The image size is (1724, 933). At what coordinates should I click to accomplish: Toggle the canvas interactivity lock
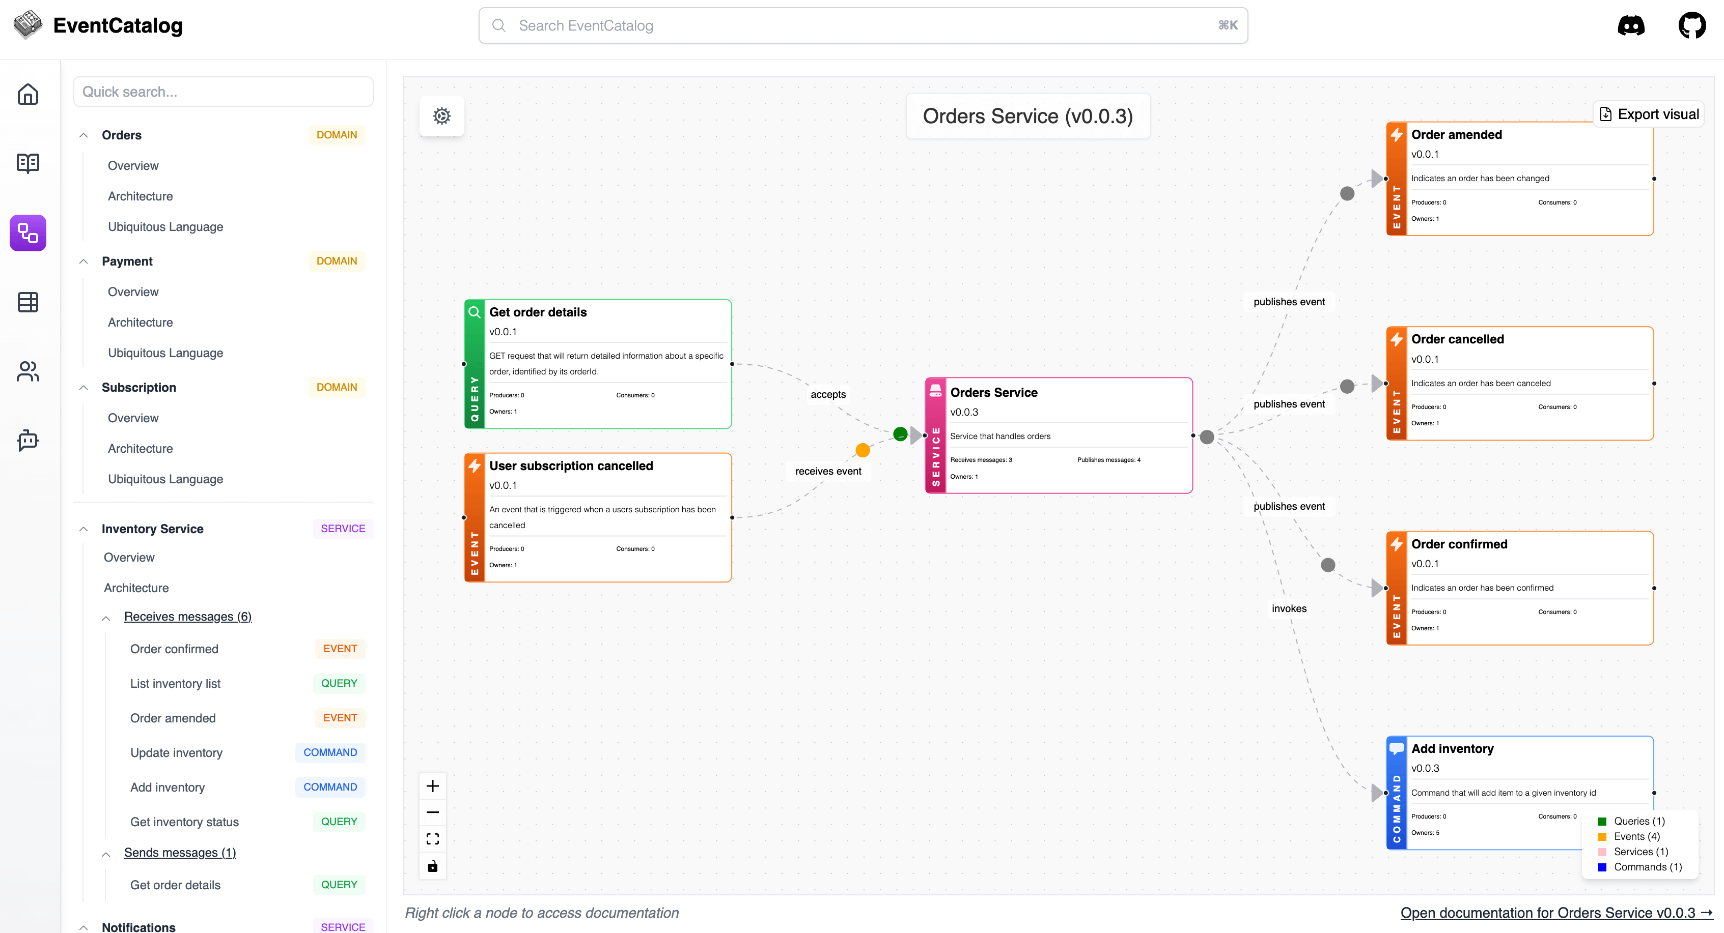point(432,866)
